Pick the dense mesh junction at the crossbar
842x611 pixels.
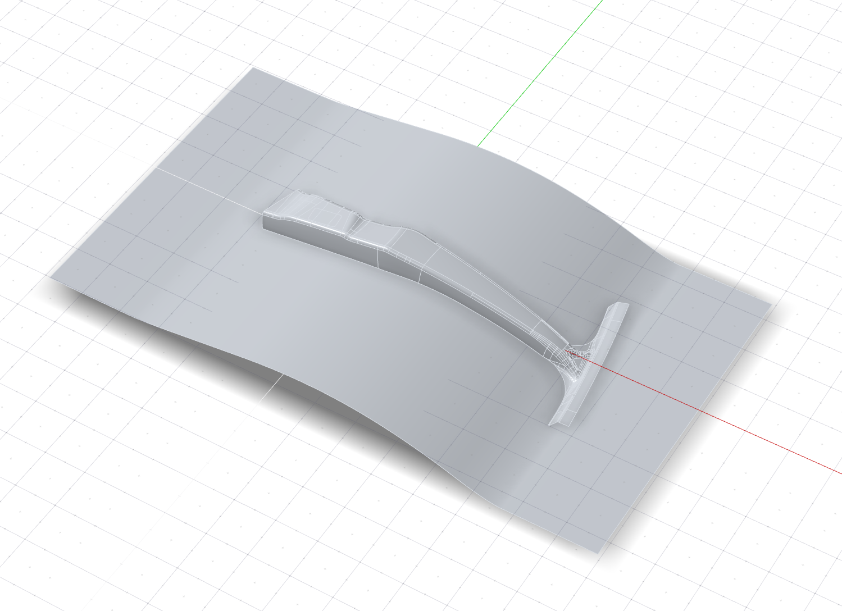(x=574, y=355)
